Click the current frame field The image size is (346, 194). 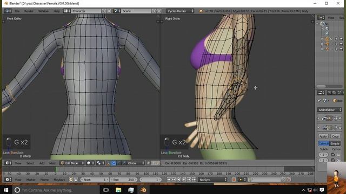tap(150, 179)
